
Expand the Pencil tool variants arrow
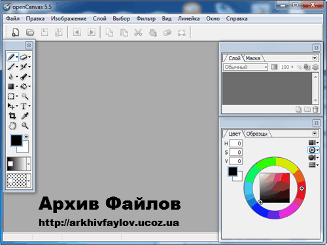pos(17,57)
